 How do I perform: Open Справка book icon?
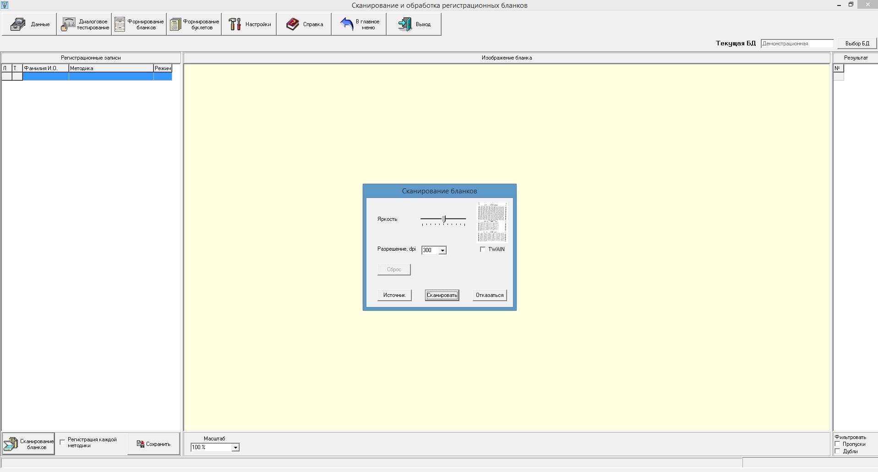coord(293,24)
